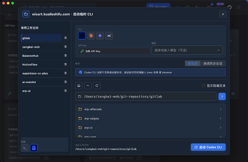This screenshot has width=248, height=162.
Task: Expand the erp-caigou folder chevron
Action: pyautogui.click(x=220, y=119)
